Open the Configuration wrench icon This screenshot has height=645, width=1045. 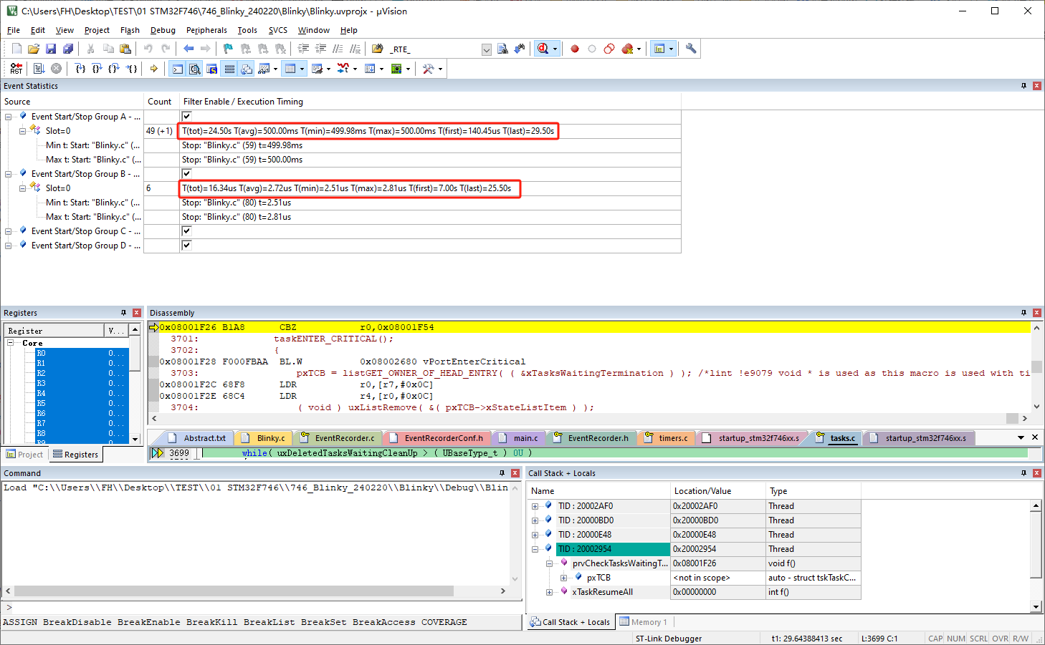[691, 49]
